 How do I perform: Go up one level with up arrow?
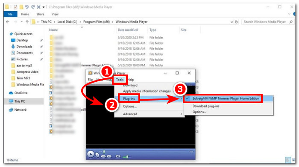click(27, 22)
